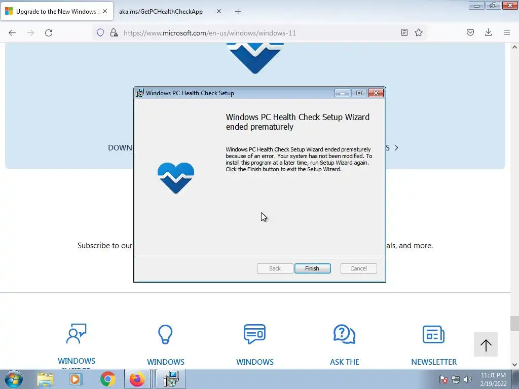Viewport: 519px width, 389px height.
Task: Open the Firefox downloads arrow icon
Action: click(x=488, y=32)
